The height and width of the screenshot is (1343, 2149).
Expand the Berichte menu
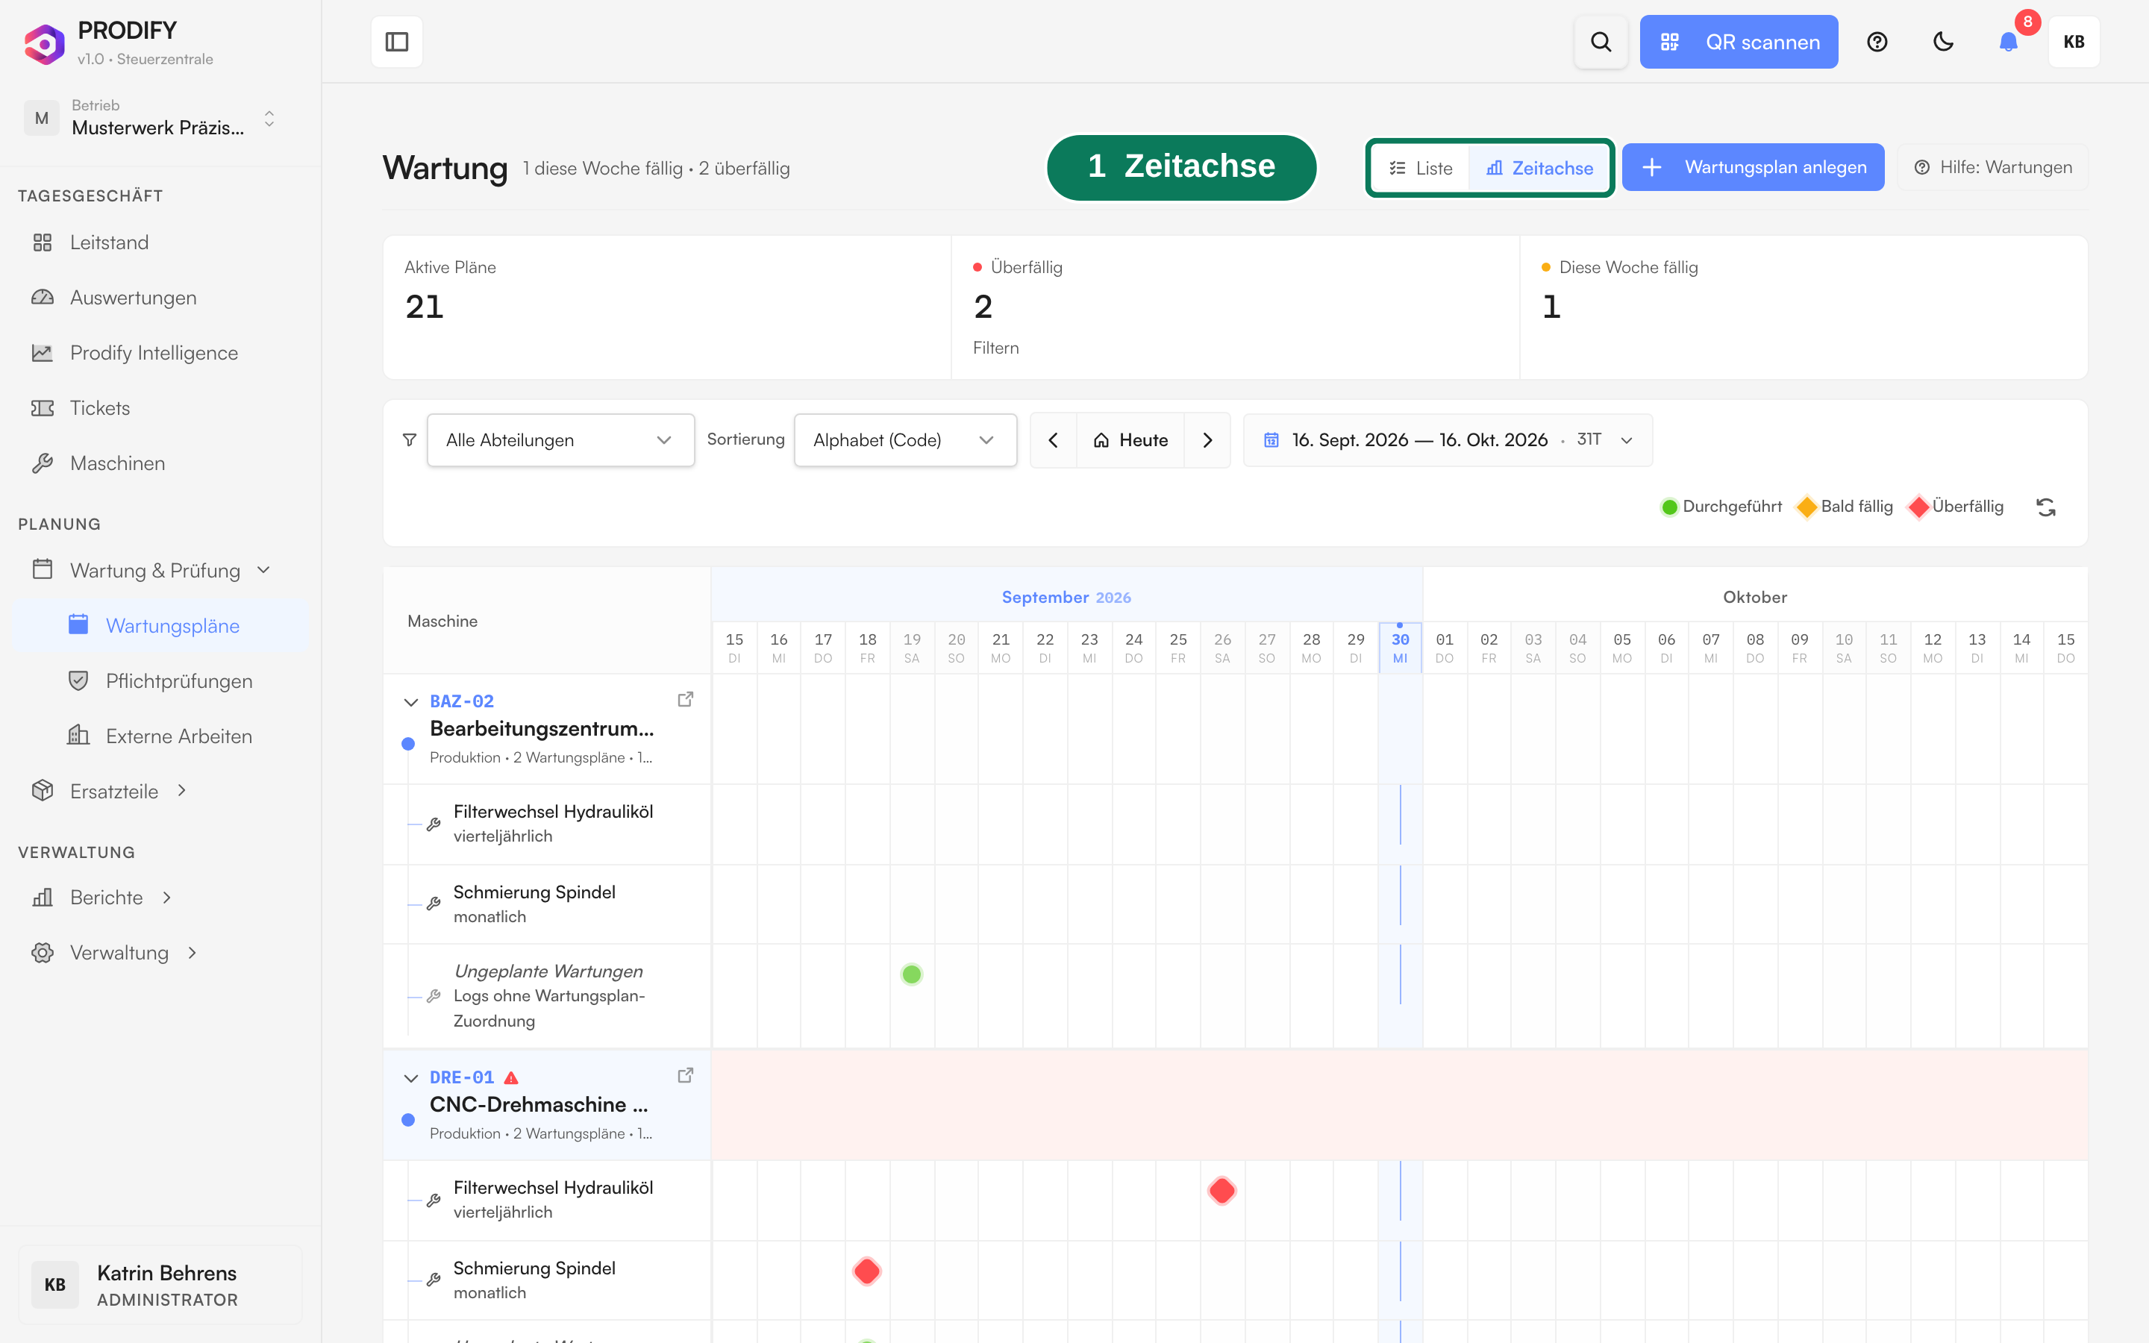(x=160, y=897)
